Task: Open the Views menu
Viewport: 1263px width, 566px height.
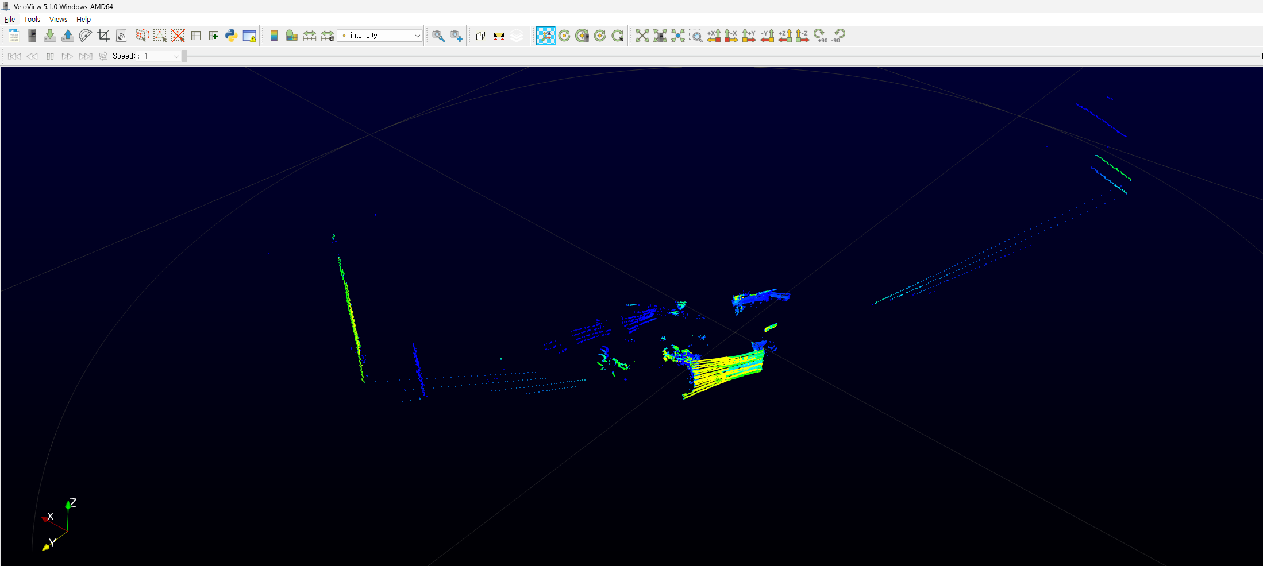Action: [58, 19]
